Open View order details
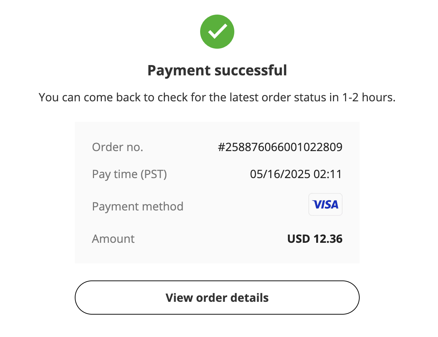The image size is (438, 337). [217, 298]
